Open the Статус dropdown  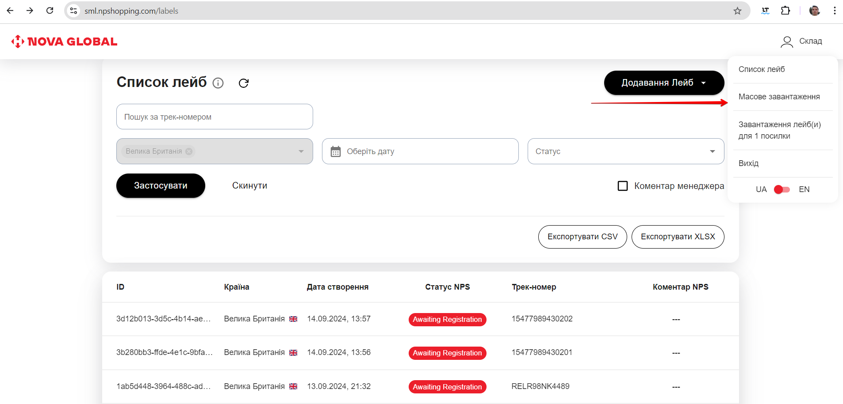coord(626,151)
